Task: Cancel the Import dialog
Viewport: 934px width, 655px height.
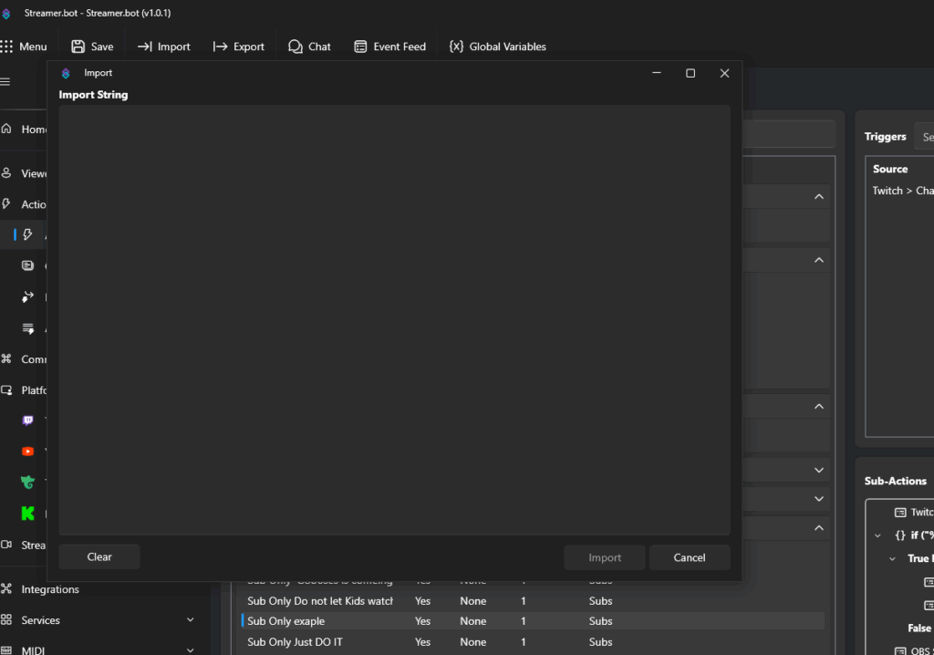Action: (x=689, y=557)
